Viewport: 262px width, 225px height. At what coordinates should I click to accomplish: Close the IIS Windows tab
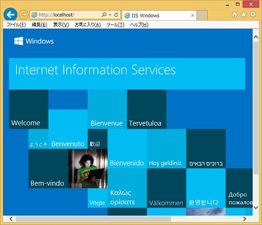pyautogui.click(x=193, y=16)
